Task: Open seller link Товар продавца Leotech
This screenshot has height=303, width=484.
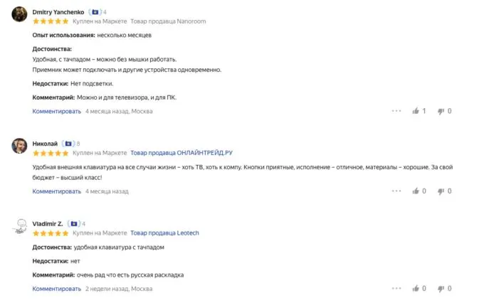Action: tap(165, 233)
